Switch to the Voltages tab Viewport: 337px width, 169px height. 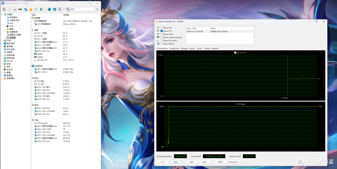click(184, 48)
